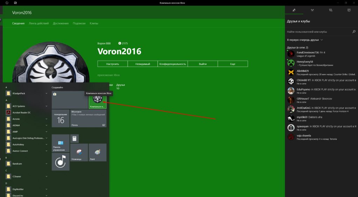This screenshot has width=358, height=197.
Task: Open the Friends and clubs tab icon
Action: point(294,10)
